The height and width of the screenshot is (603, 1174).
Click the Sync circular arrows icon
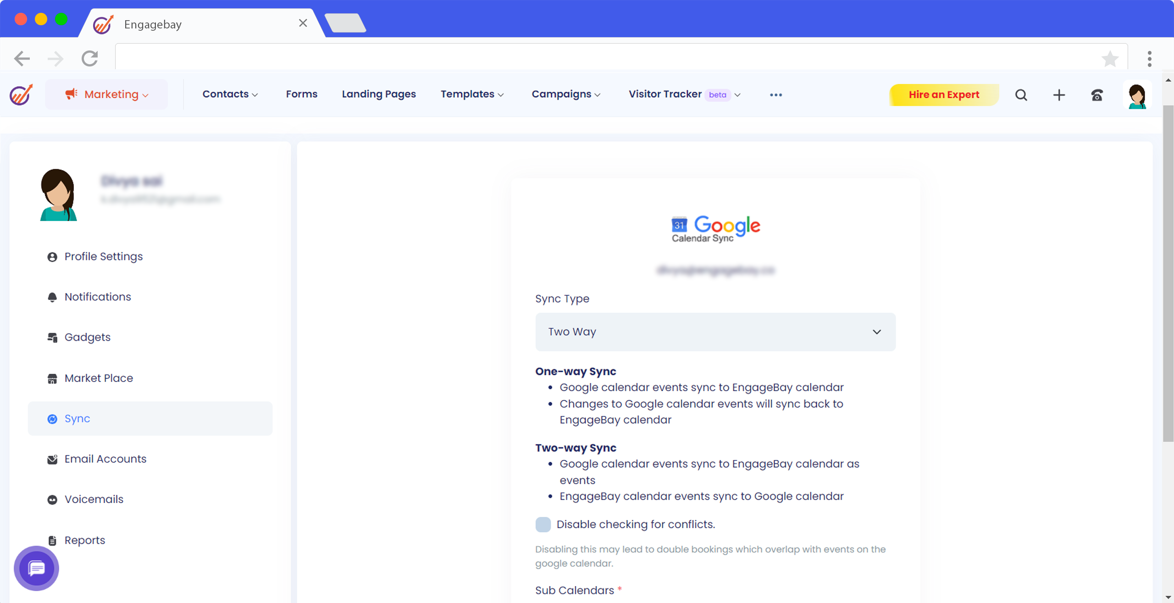click(52, 419)
